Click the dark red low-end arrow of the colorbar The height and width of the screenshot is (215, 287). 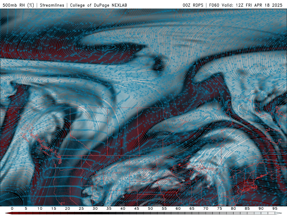8,213
